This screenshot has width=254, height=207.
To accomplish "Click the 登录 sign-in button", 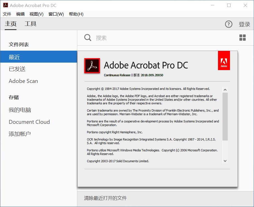I will coord(244,24).
